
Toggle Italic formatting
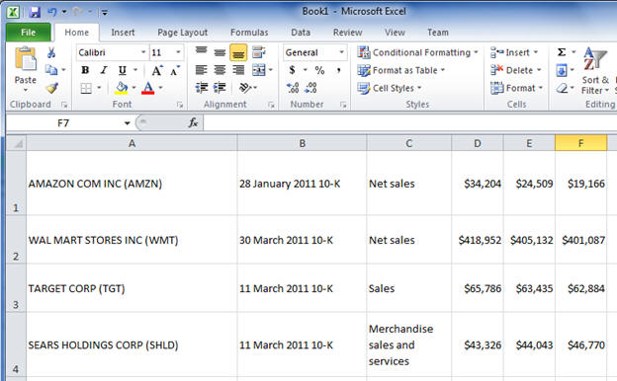pos(104,70)
